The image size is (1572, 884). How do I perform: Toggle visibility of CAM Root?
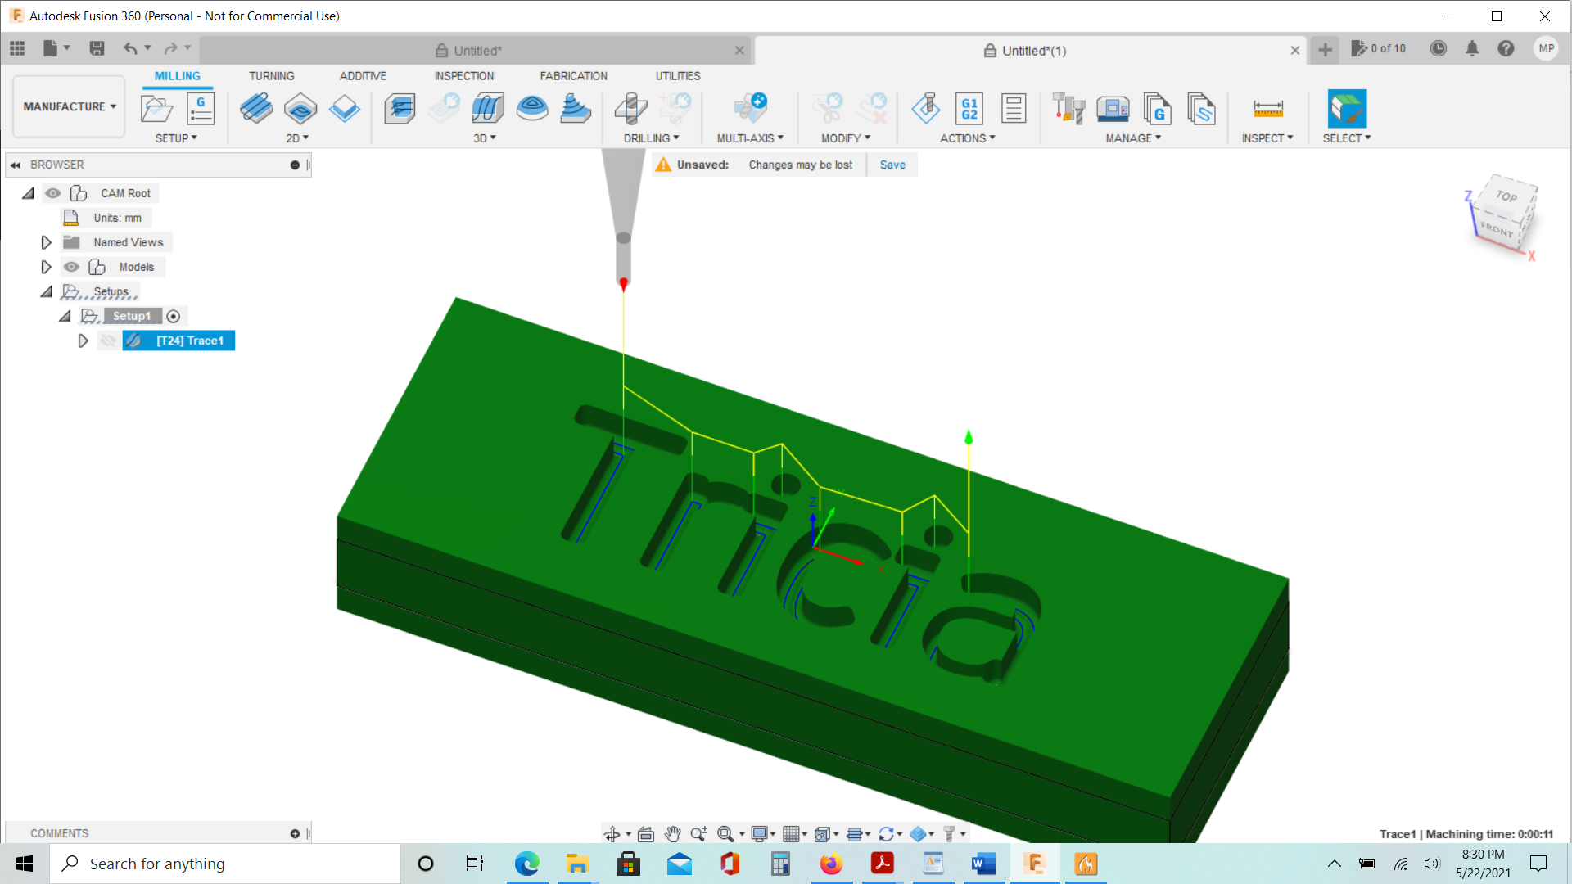53,193
